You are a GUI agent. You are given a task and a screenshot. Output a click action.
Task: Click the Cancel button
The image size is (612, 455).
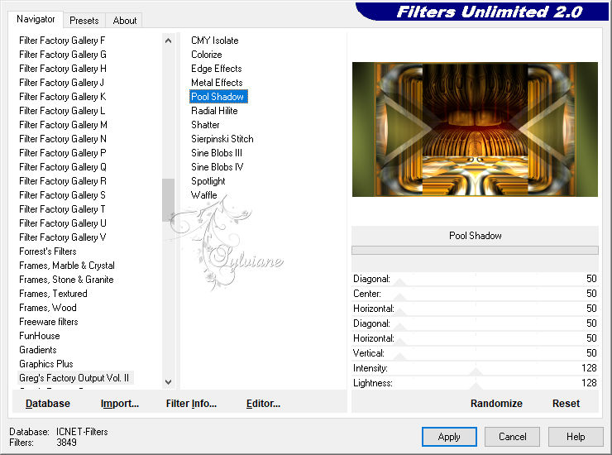[x=512, y=437]
